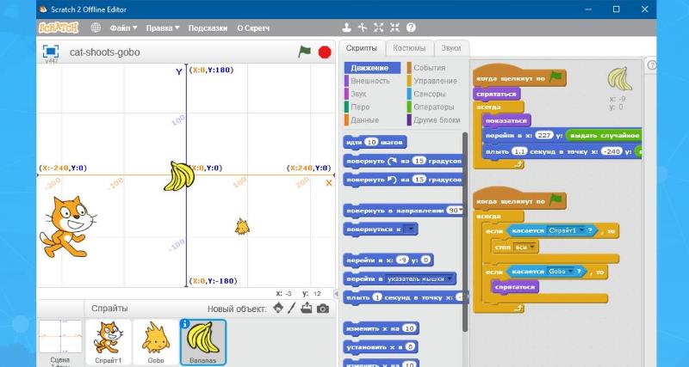The height and width of the screenshot is (367, 689).
Task: Click 15 field in clockwise turn block
Action: pyautogui.click(x=419, y=161)
